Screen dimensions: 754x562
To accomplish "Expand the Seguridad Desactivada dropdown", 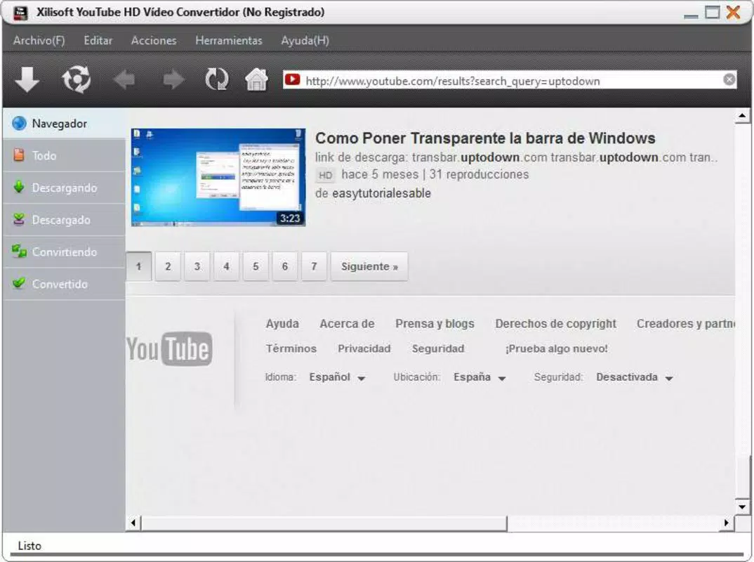I will tap(634, 377).
